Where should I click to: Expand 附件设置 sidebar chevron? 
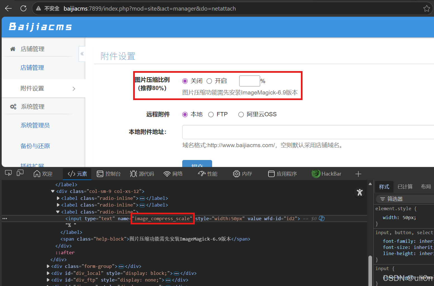tap(74, 89)
